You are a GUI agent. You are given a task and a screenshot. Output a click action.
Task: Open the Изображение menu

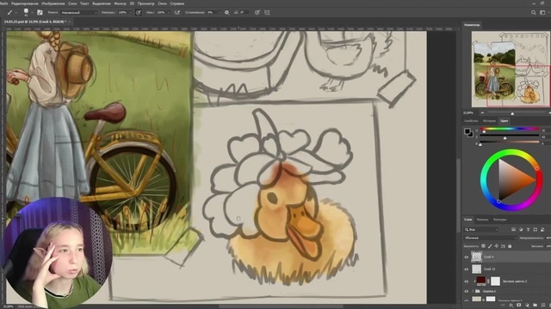(53, 3)
